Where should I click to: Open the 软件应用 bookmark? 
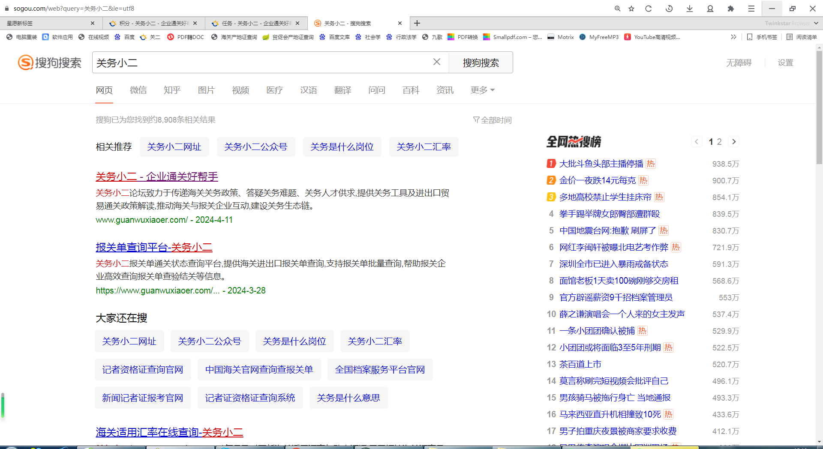click(58, 37)
